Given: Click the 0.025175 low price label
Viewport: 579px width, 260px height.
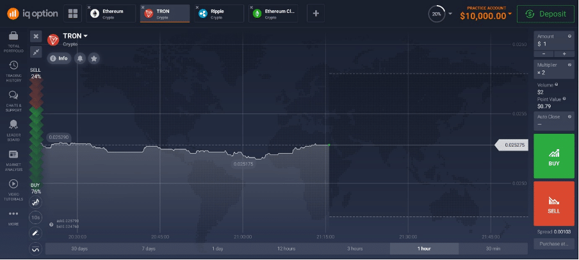Looking at the screenshot, I should click(243, 164).
